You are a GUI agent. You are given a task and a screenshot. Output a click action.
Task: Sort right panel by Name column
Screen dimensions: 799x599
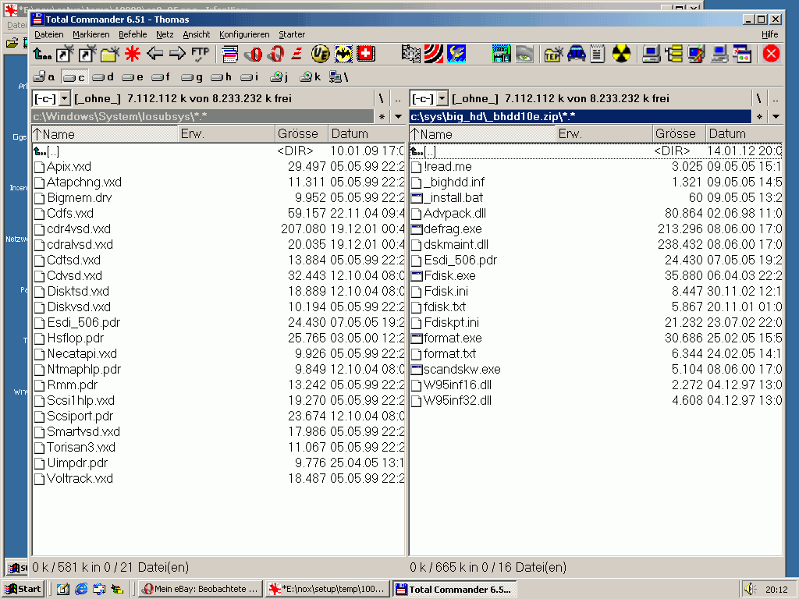point(482,134)
